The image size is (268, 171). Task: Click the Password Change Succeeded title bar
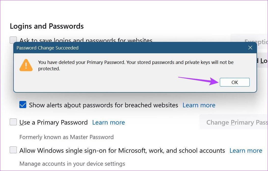[x=127, y=48]
